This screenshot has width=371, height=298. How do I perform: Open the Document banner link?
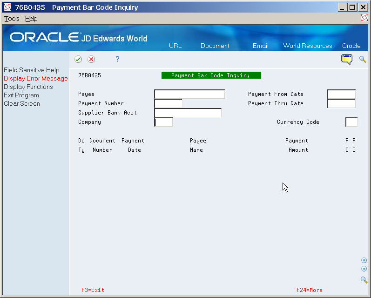215,46
